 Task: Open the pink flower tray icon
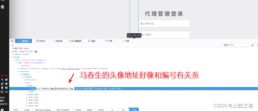point(6,84)
